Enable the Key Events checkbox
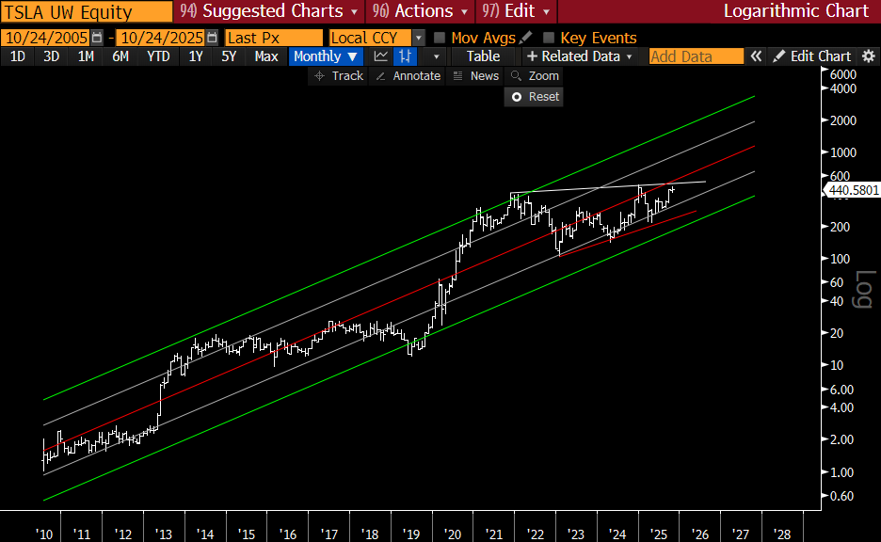 tap(549, 38)
